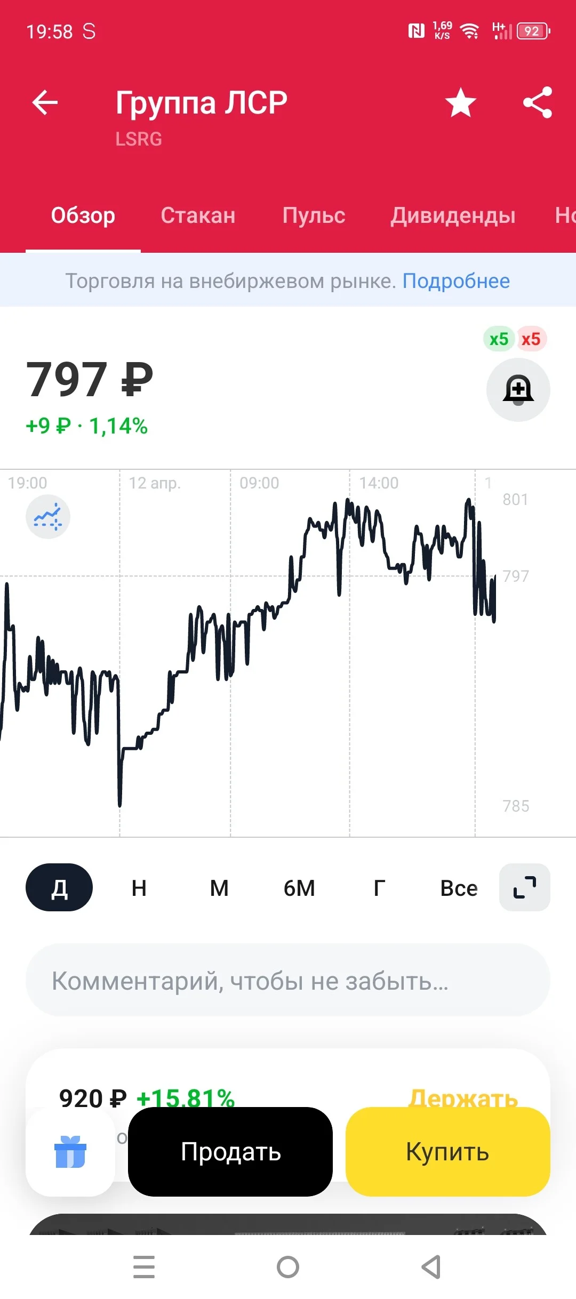Toggle the favorite star for LSRG
Screen dimensions: 576x1299
[x=461, y=102]
